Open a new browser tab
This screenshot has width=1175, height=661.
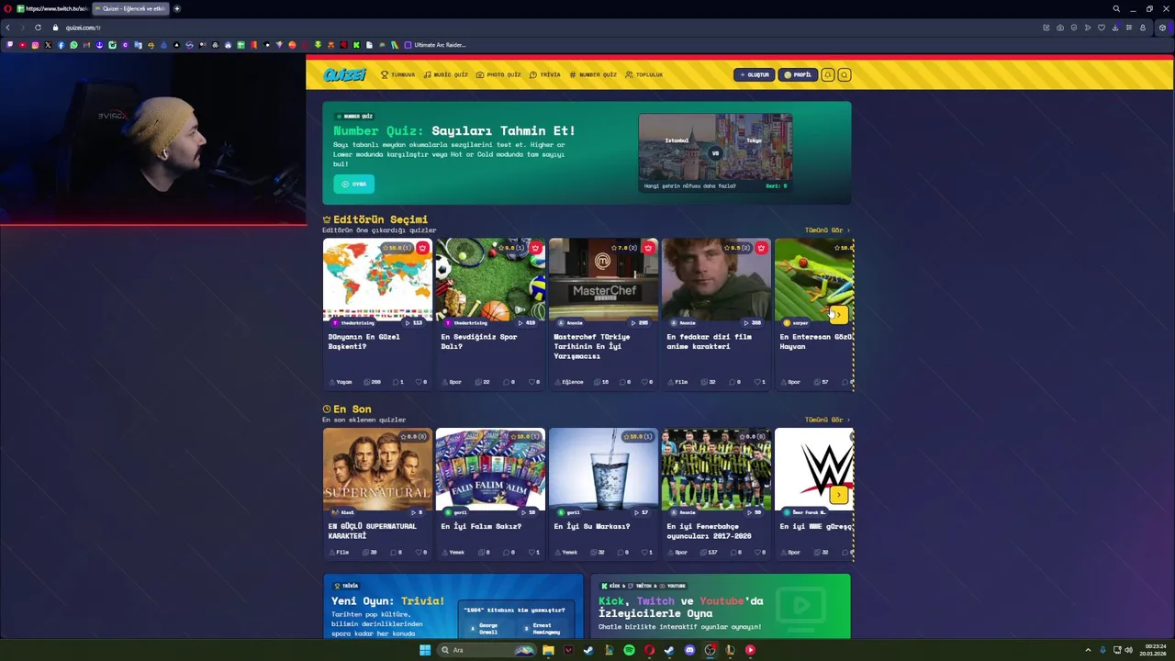click(177, 8)
